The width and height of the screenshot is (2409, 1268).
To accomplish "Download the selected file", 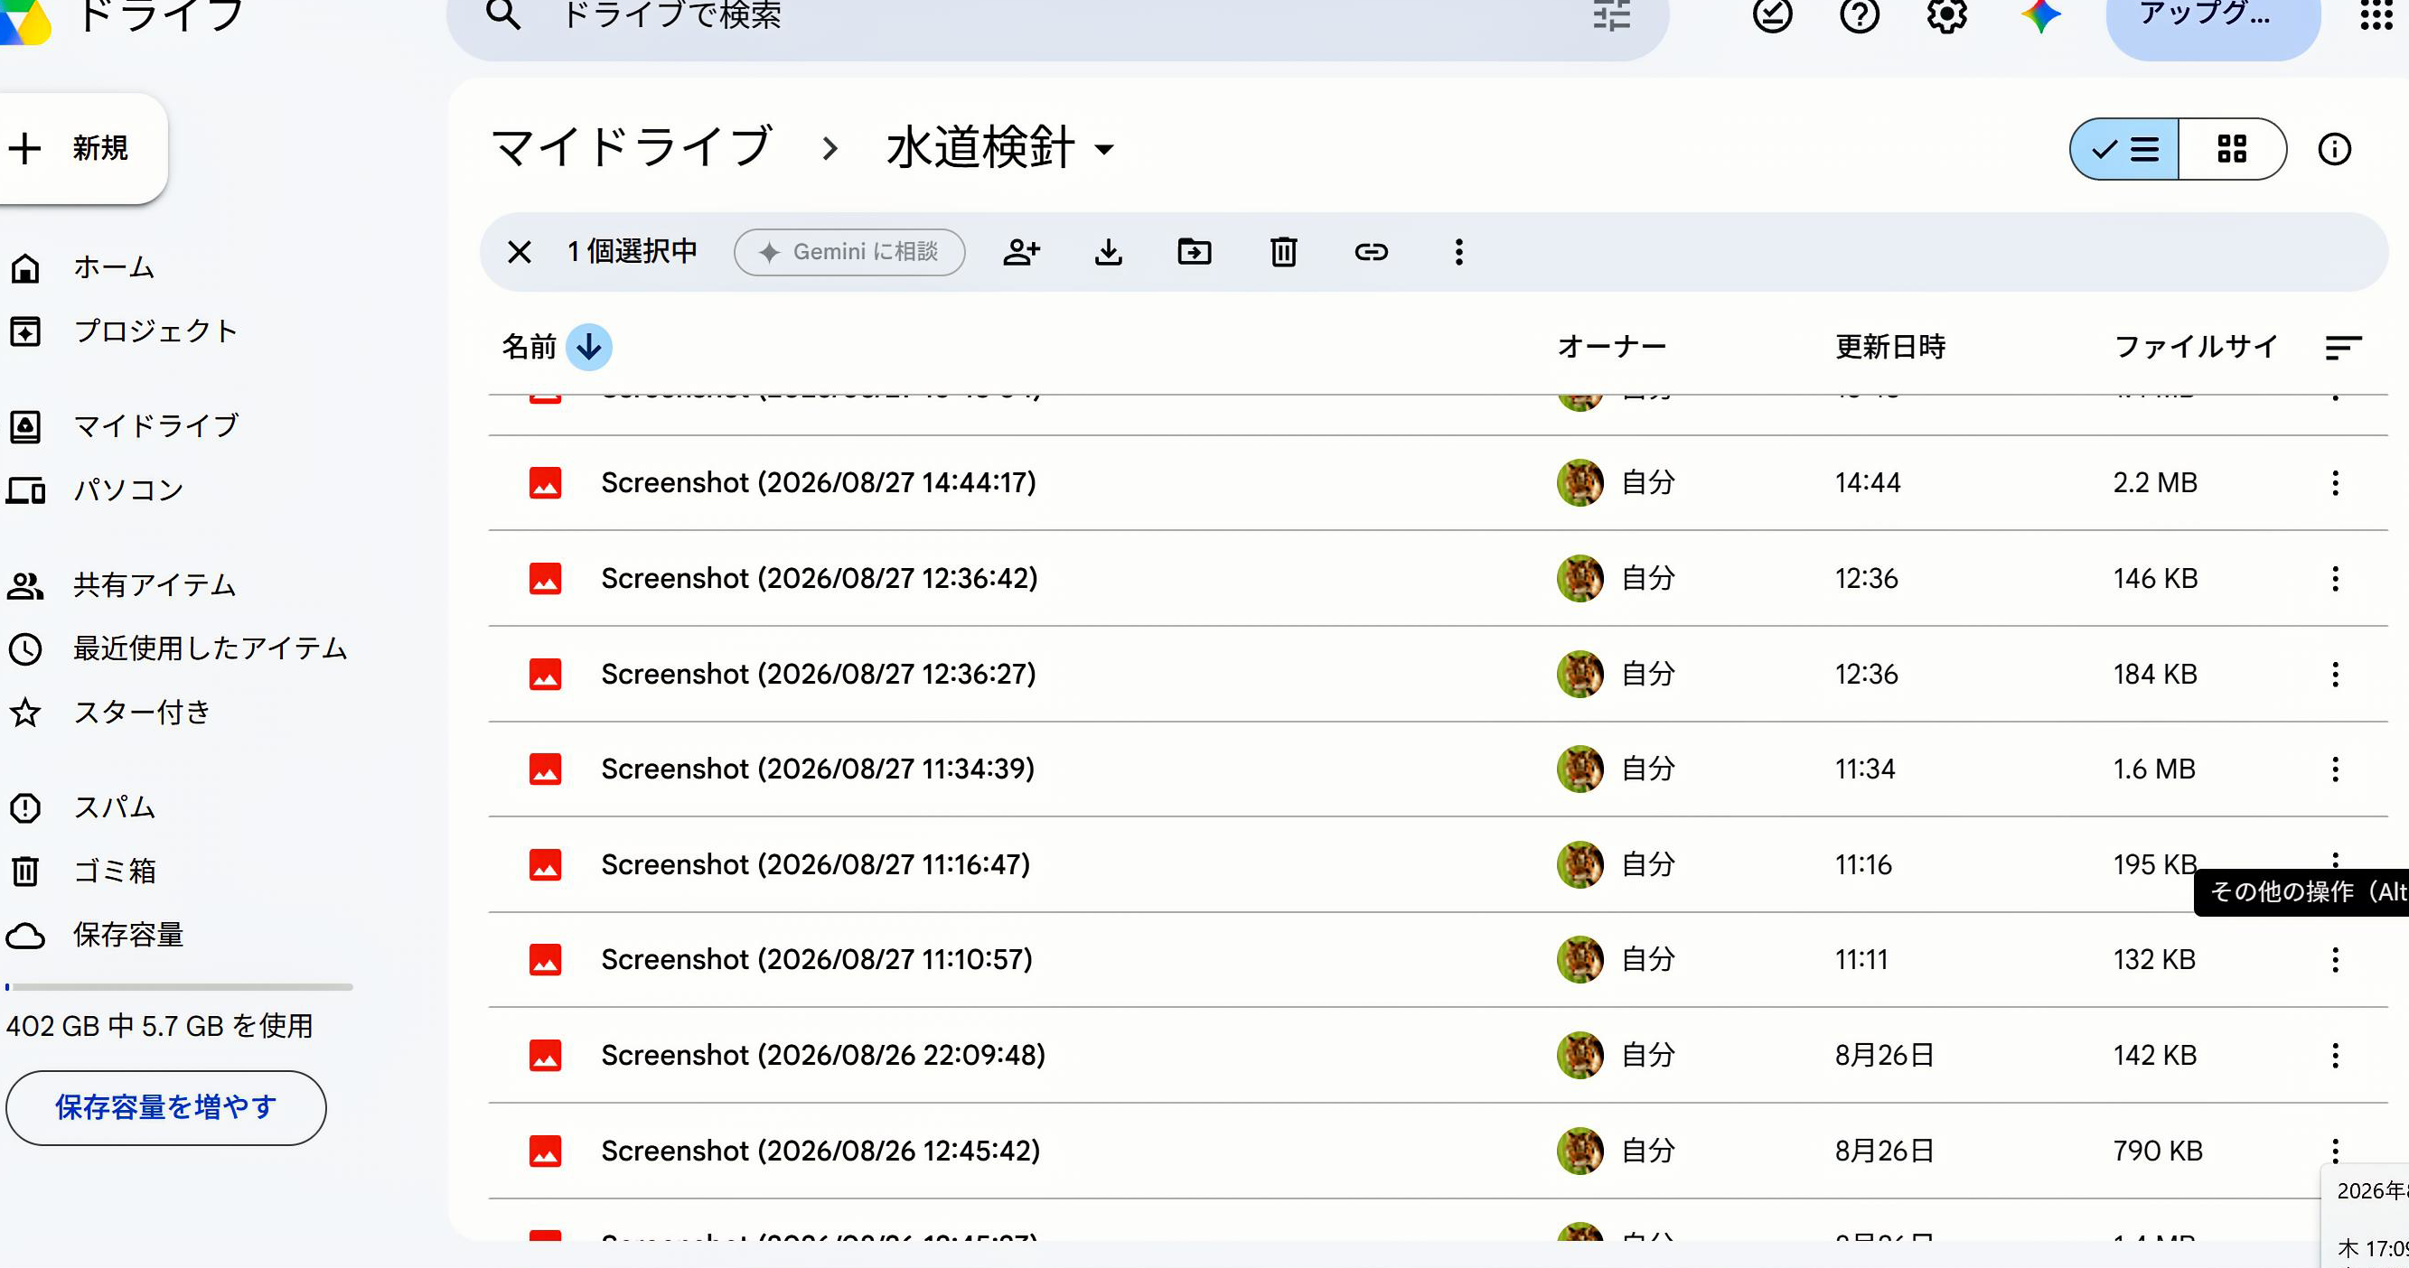I will pyautogui.click(x=1108, y=252).
